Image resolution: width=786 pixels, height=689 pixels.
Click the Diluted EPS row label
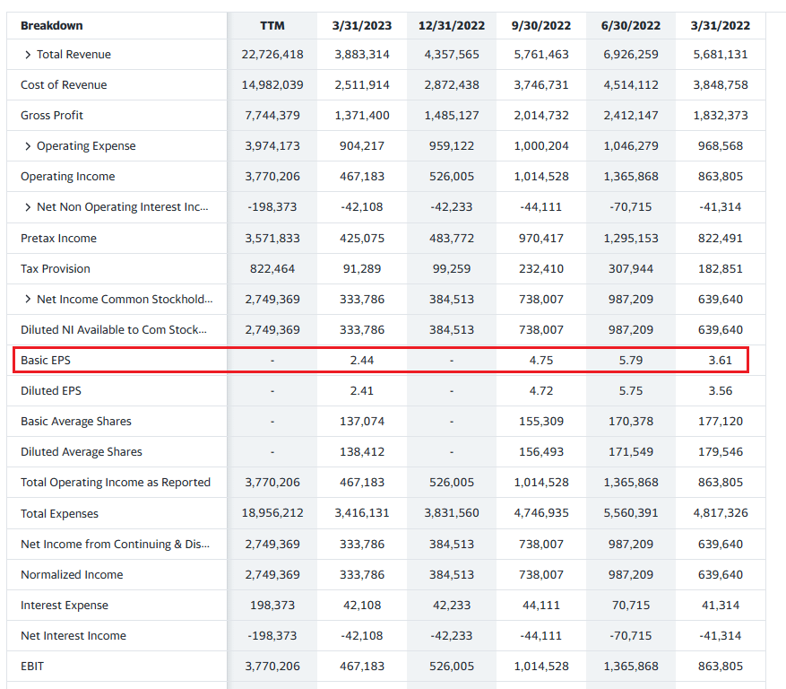pos(51,391)
